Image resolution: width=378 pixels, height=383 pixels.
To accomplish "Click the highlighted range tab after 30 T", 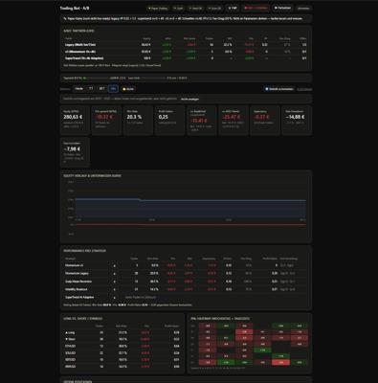I will pos(113,89).
